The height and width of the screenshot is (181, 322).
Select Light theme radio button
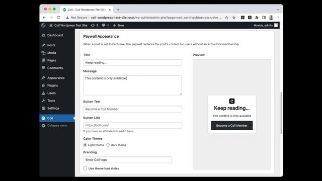coord(85,145)
